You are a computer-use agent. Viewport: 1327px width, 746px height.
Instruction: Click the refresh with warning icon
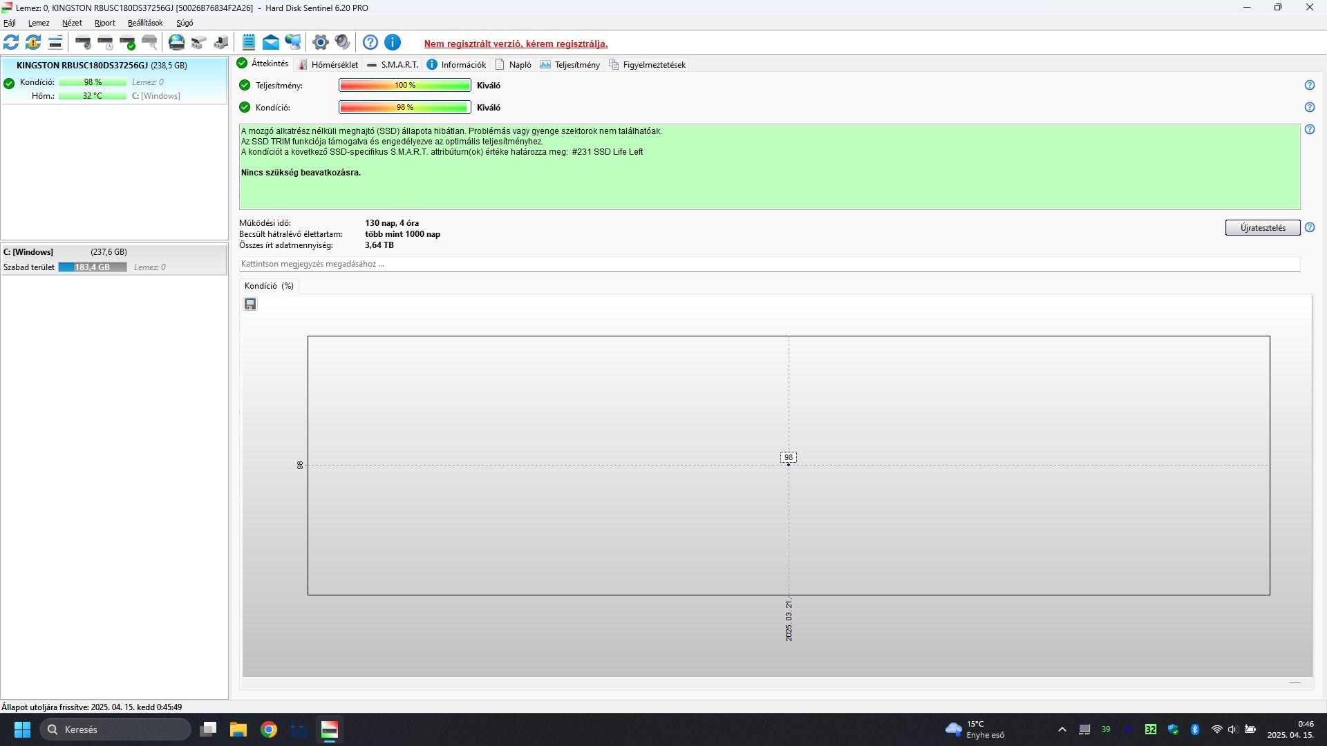click(33, 42)
